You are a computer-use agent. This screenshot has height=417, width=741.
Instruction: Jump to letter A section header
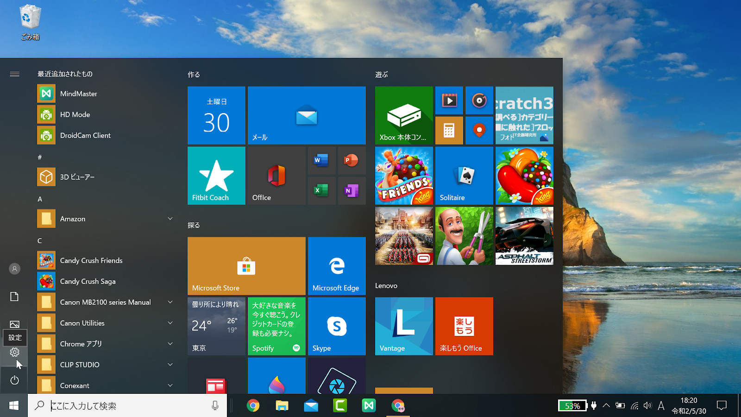40,199
